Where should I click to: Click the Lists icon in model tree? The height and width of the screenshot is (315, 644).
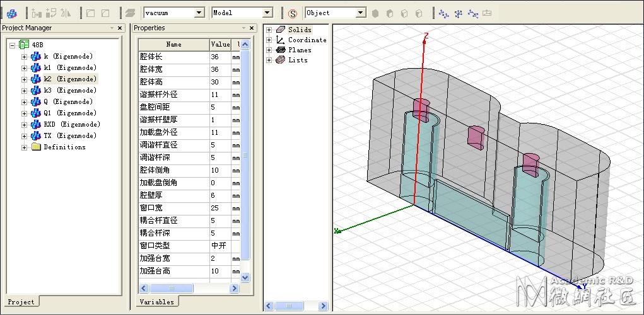(x=281, y=60)
